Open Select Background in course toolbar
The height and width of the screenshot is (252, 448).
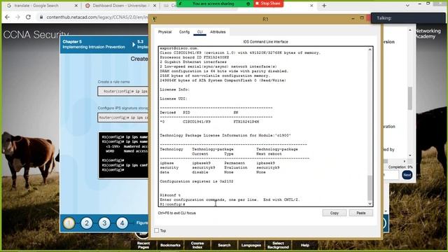pos(278,245)
